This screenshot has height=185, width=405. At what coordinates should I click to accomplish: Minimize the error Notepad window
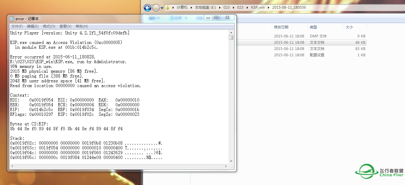point(208,18)
